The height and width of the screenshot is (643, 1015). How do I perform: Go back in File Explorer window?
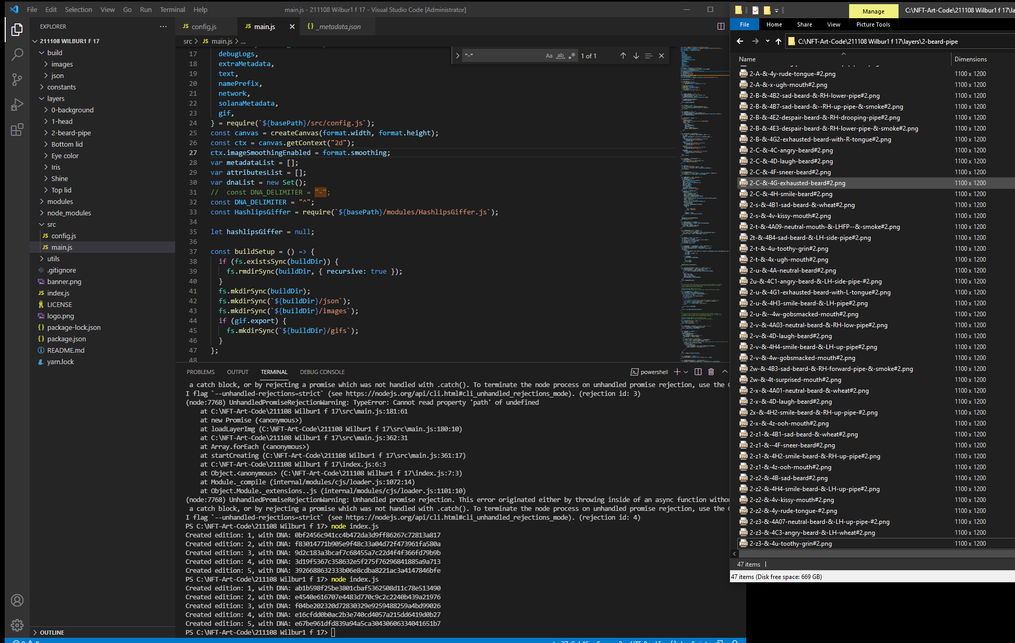[x=740, y=42]
